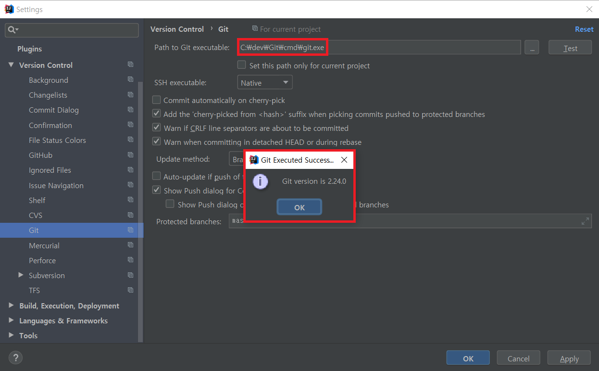Click project-level icon next to File Status Colors
This screenshot has height=371, width=599.
tap(130, 140)
